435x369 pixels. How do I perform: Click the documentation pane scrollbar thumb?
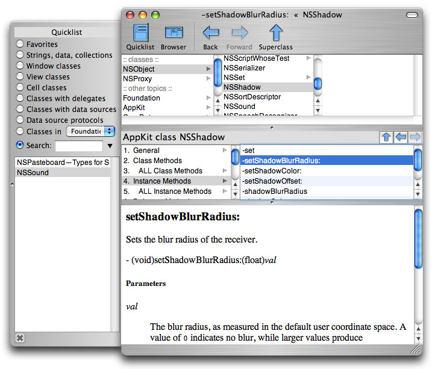click(x=418, y=239)
